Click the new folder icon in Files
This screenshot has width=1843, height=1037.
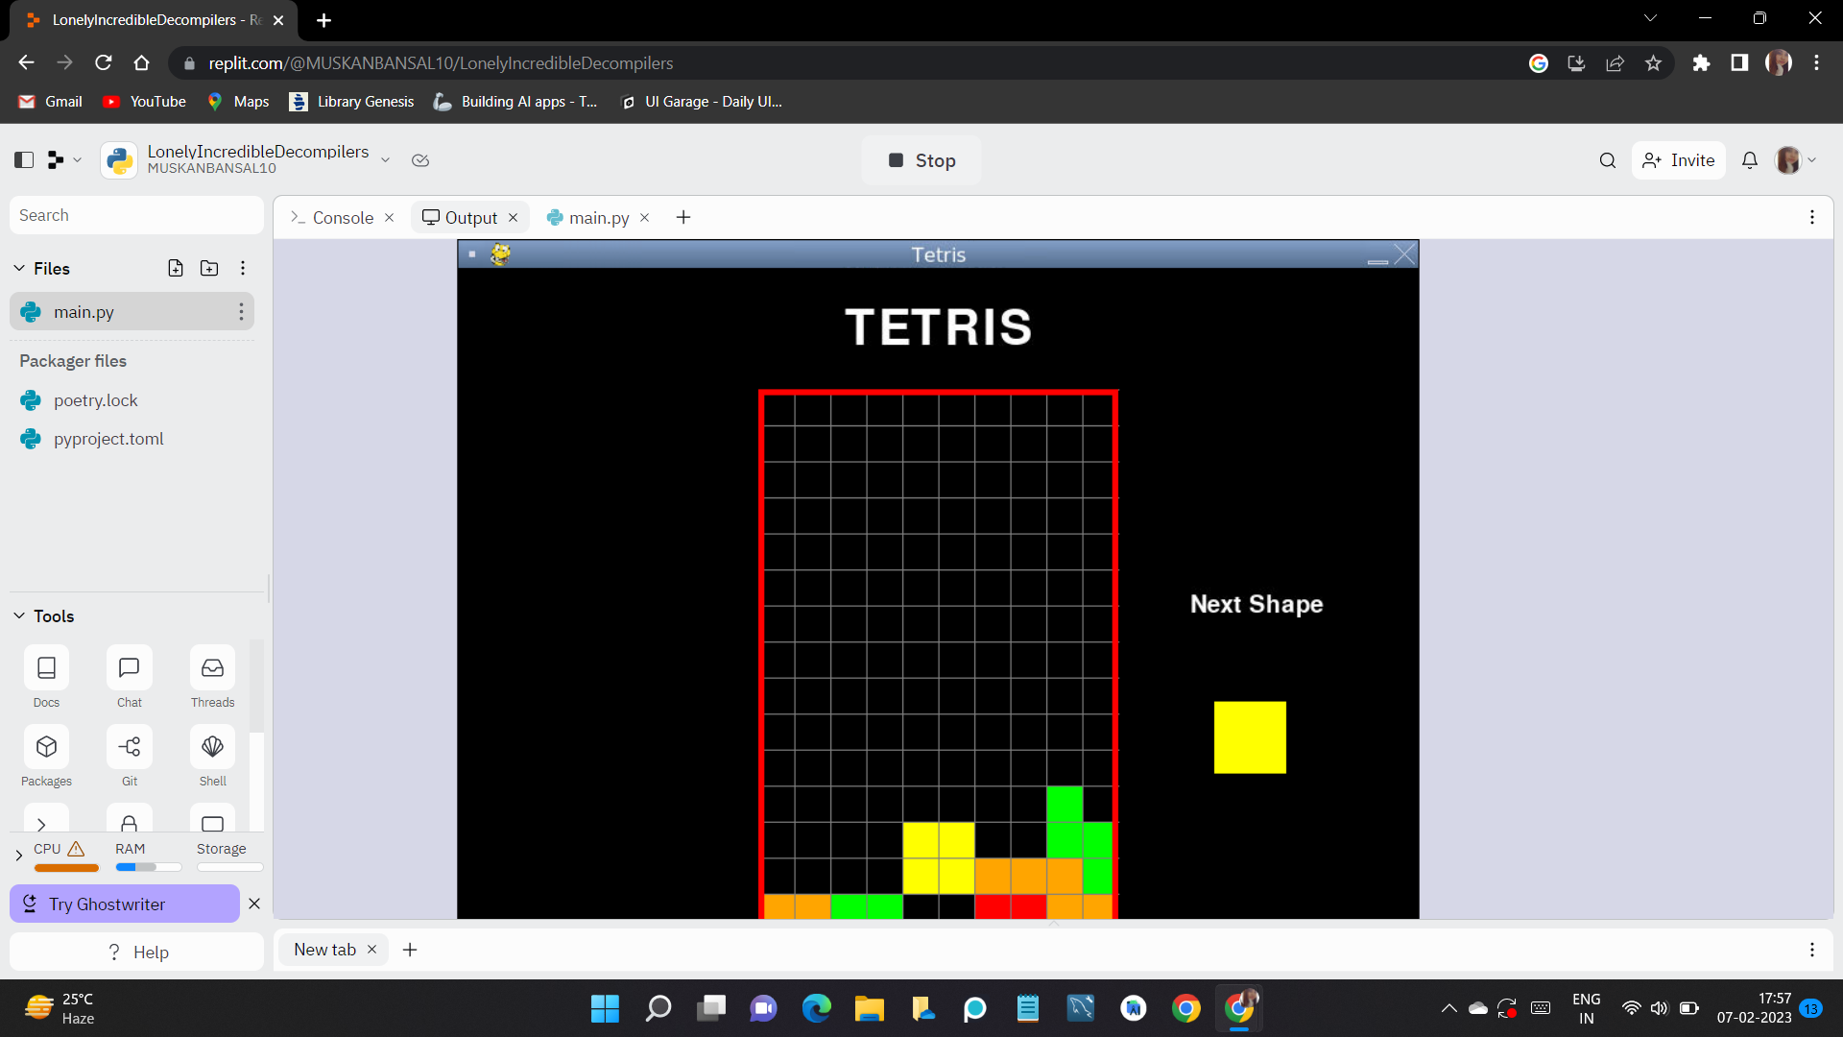click(209, 268)
